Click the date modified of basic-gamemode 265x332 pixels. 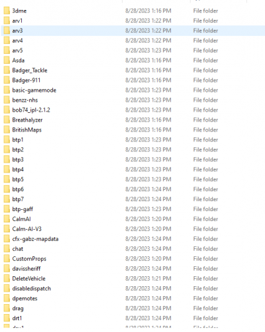click(x=148, y=90)
